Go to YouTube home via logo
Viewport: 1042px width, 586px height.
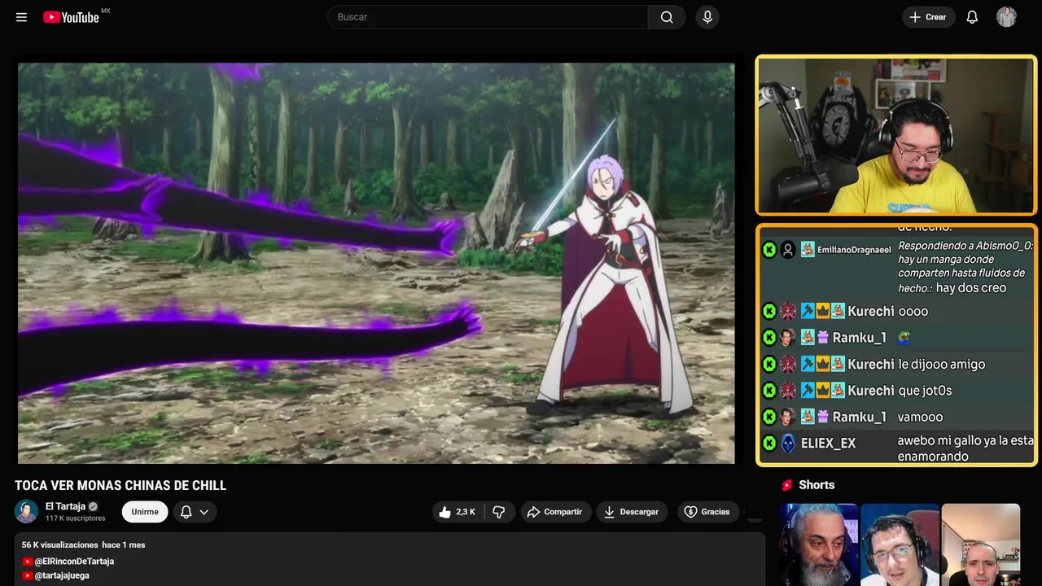pyautogui.click(x=72, y=17)
